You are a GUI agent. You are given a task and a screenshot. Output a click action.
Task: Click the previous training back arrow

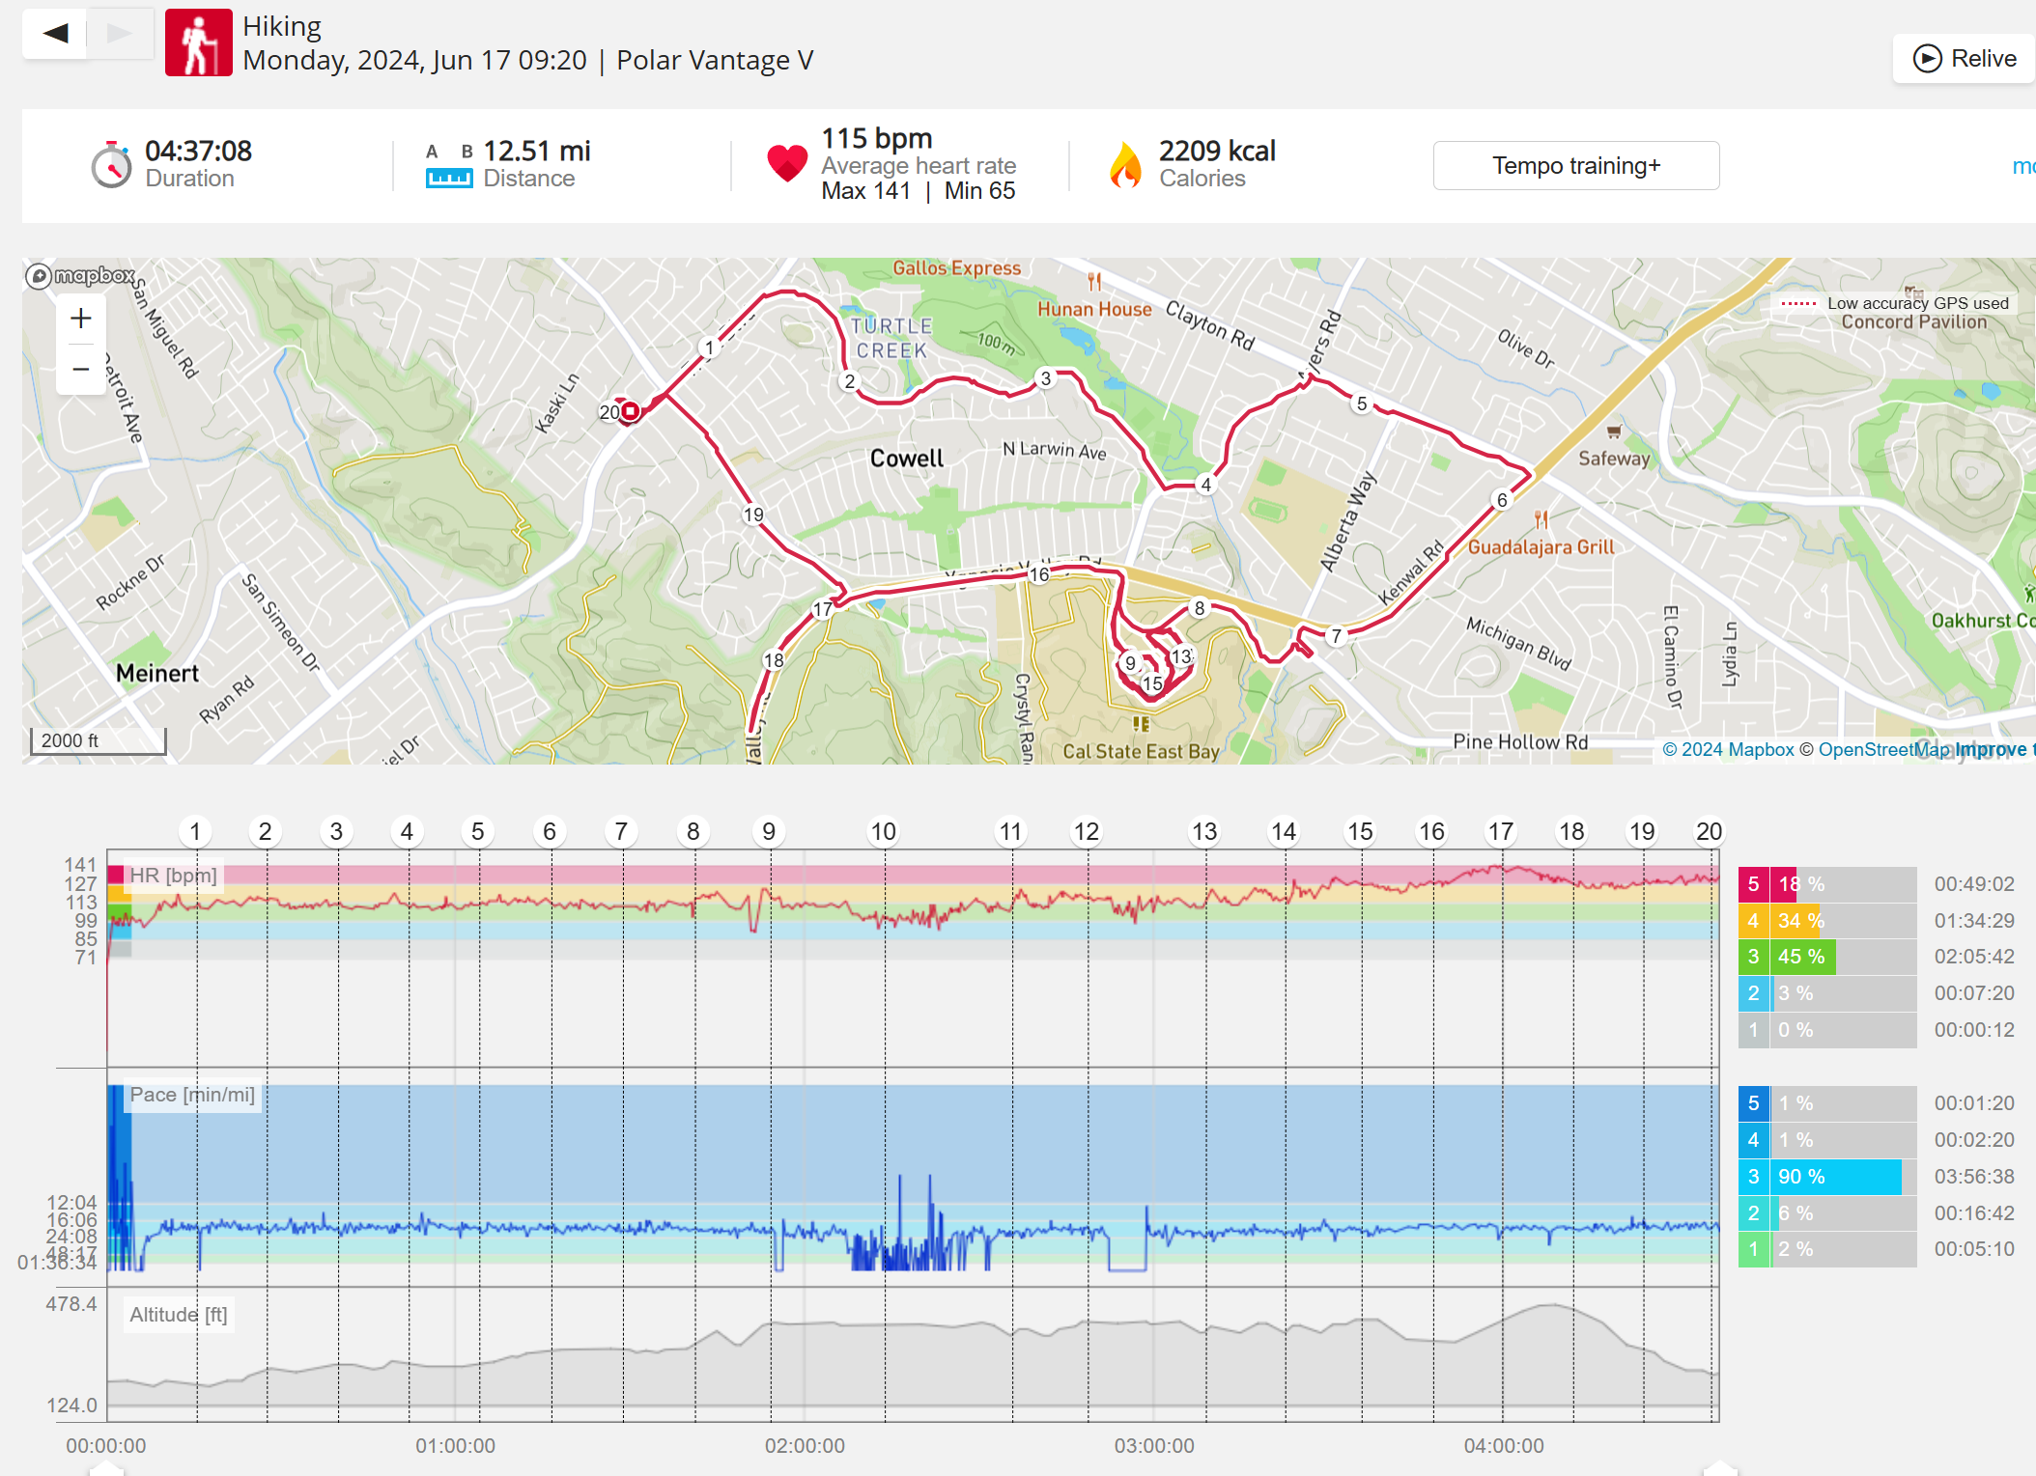point(55,34)
